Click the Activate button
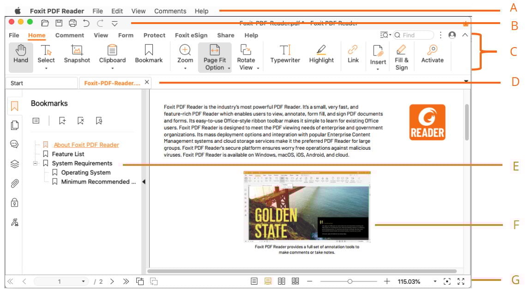Screen dimensions: 526x292 (431, 55)
